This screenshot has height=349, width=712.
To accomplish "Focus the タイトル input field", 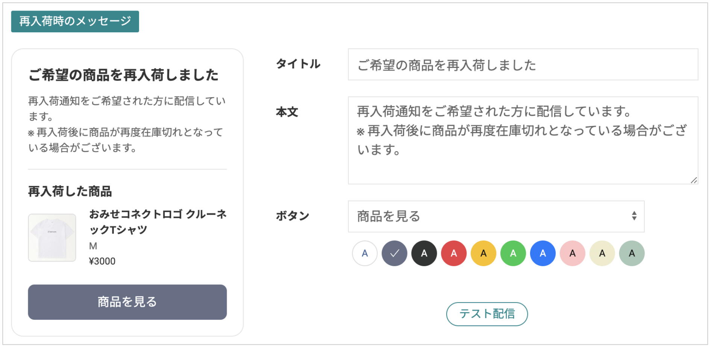I will pyautogui.click(x=523, y=65).
